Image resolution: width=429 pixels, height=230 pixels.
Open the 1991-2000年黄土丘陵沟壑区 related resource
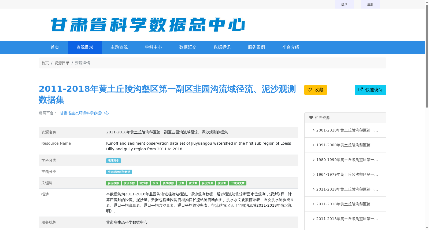click(347, 145)
